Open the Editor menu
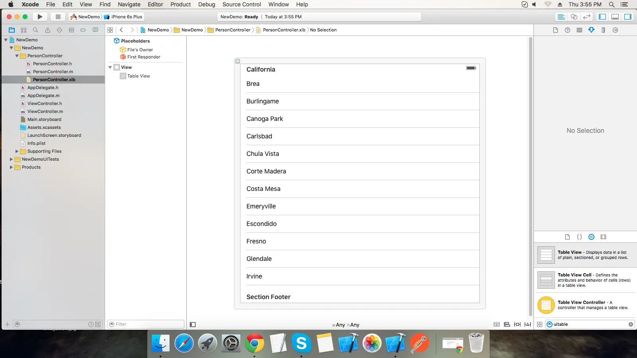This screenshot has height=358, width=637. [155, 4]
